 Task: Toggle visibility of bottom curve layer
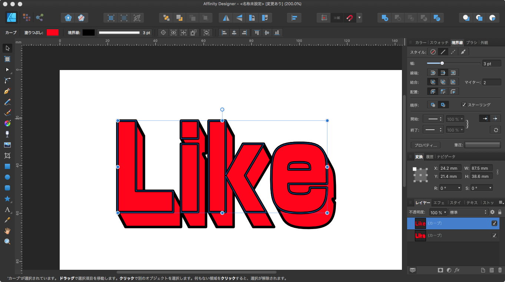coord(494,235)
